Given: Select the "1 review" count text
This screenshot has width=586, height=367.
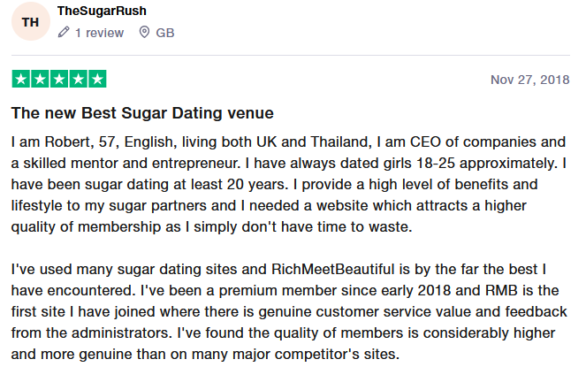Looking at the screenshot, I should pyautogui.click(x=99, y=33).
